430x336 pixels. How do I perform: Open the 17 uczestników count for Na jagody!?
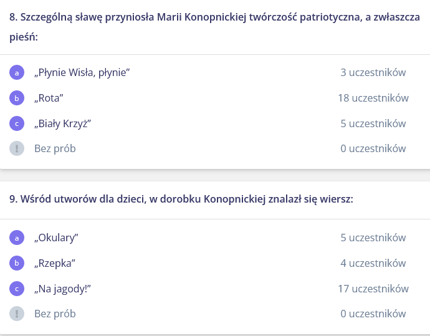pos(373,289)
